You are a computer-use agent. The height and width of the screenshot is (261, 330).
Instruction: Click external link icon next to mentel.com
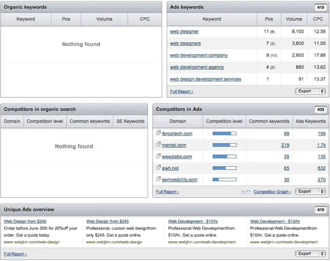[158, 145]
